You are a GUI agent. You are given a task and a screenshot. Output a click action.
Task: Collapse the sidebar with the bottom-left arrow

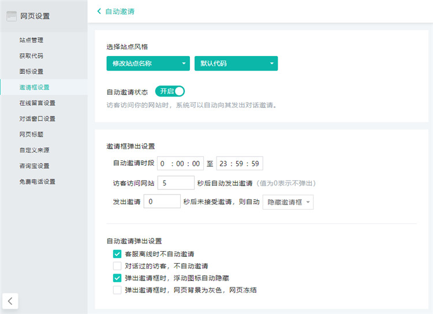pyautogui.click(x=10, y=300)
